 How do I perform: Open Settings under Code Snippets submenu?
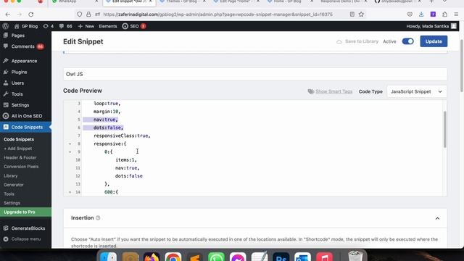(x=12, y=203)
